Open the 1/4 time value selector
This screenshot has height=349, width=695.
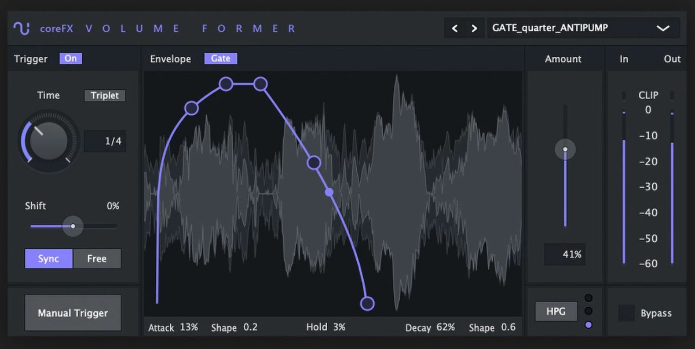pos(105,141)
